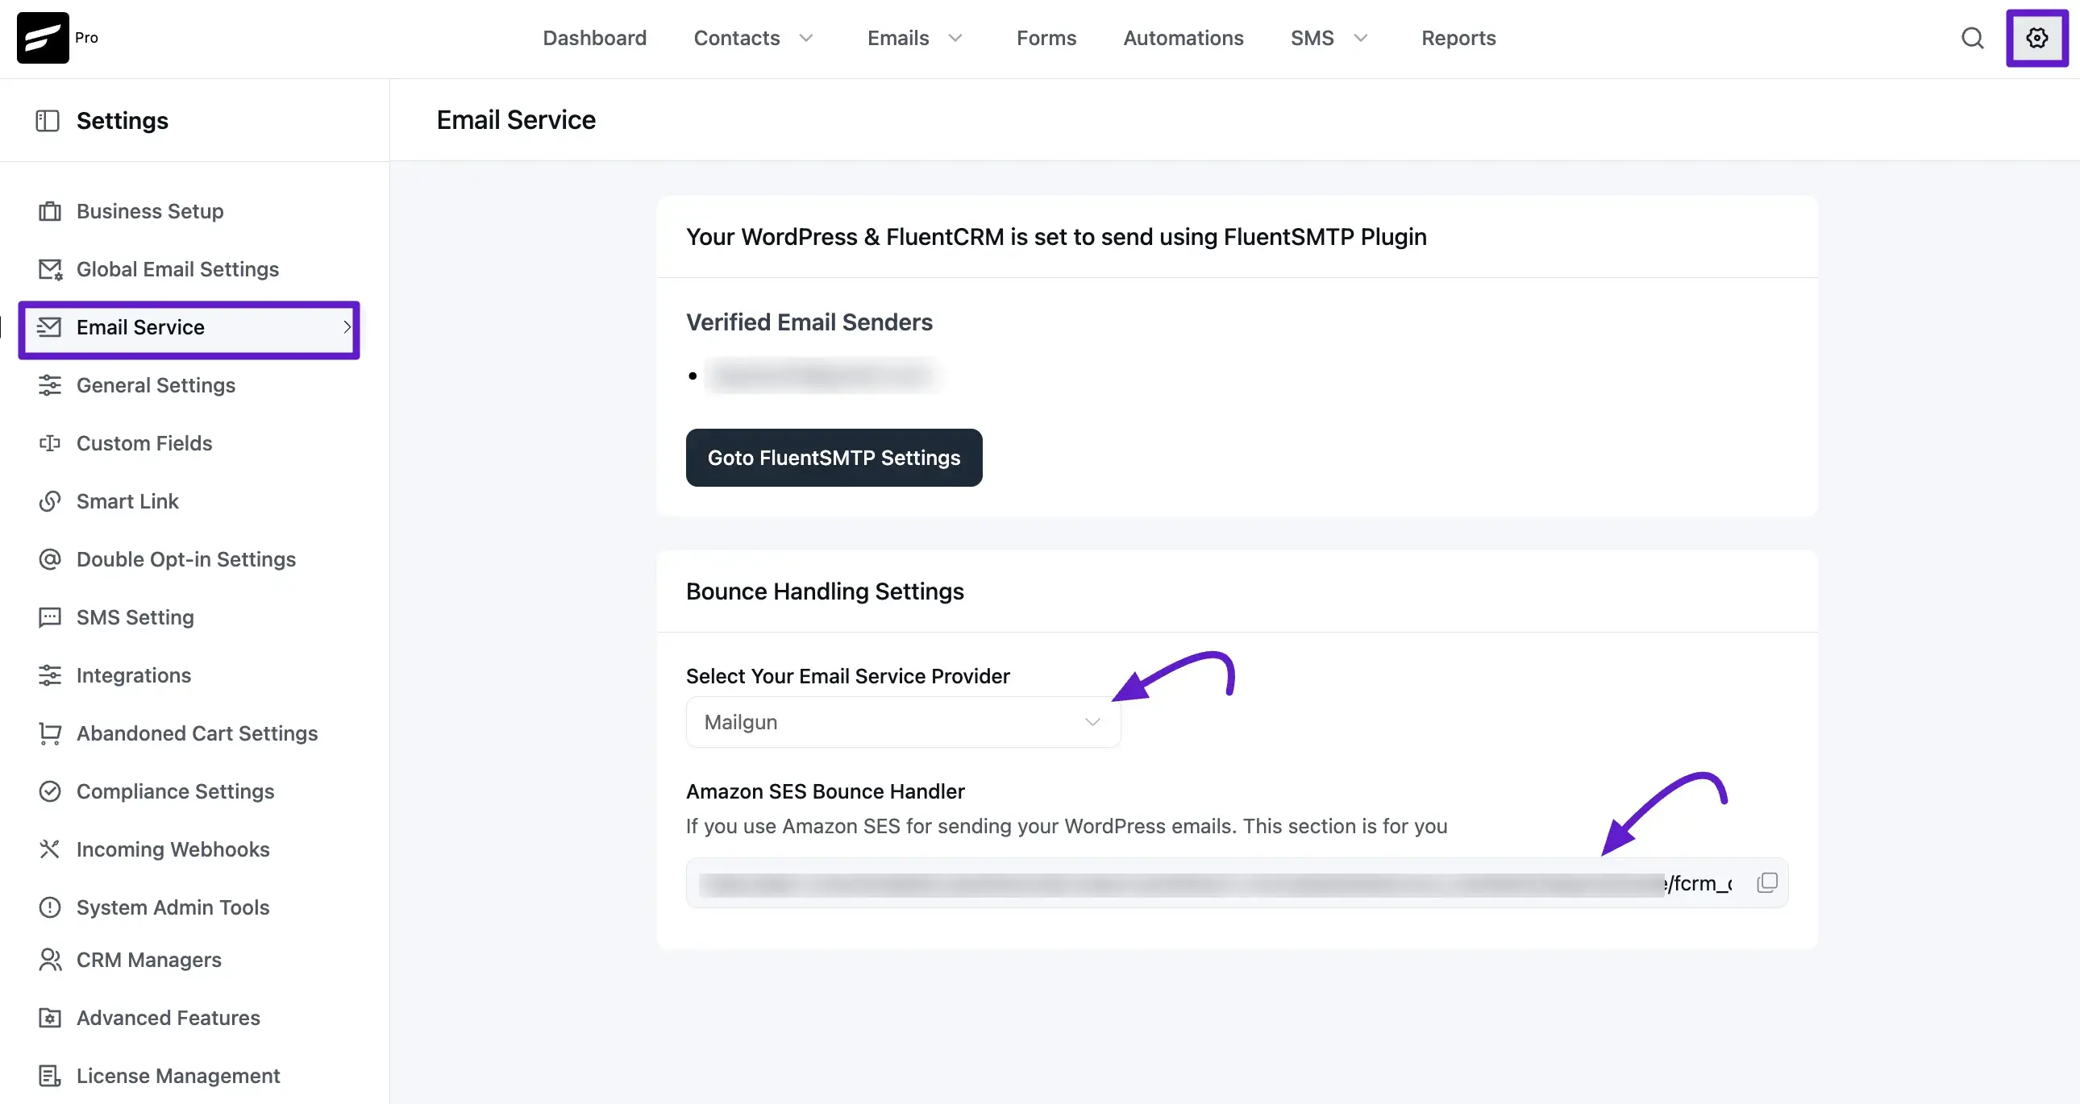
Task: Click the Global Email Settings envelope icon
Action: click(x=50, y=269)
